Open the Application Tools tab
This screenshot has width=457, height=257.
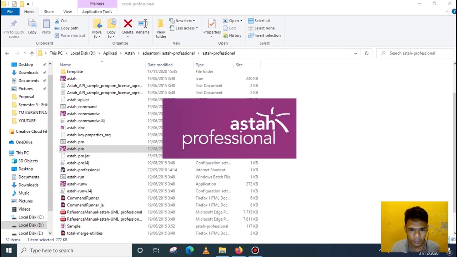[x=97, y=12]
